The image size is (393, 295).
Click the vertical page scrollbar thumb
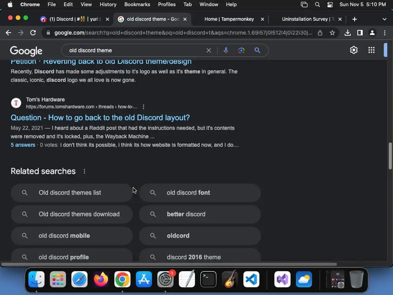coord(390,156)
